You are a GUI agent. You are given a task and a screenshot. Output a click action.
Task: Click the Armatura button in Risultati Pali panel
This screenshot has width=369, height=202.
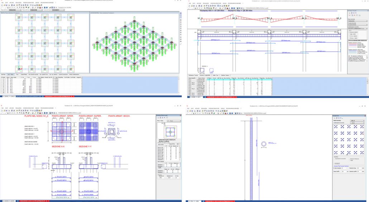point(337,163)
